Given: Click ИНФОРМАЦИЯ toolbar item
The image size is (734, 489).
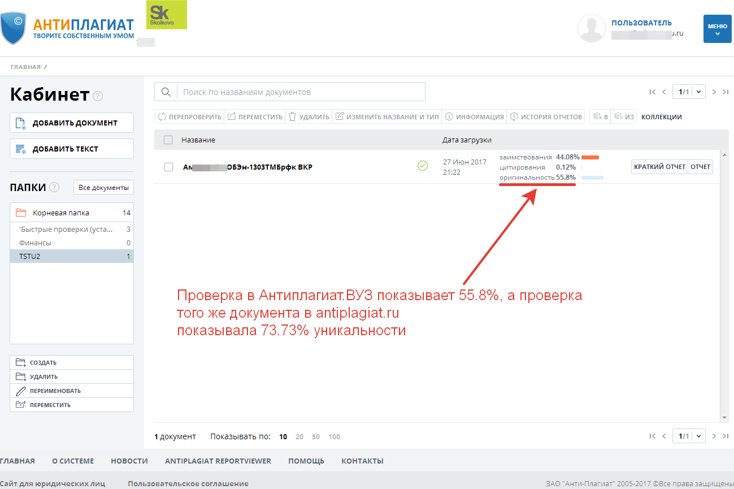Looking at the screenshot, I should (x=475, y=116).
